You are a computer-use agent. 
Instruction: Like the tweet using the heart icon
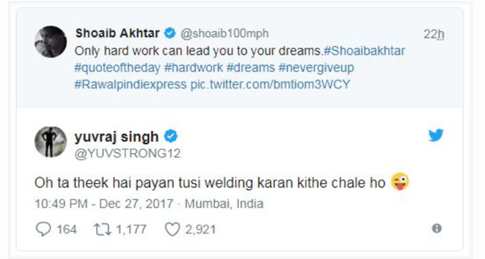(173, 230)
